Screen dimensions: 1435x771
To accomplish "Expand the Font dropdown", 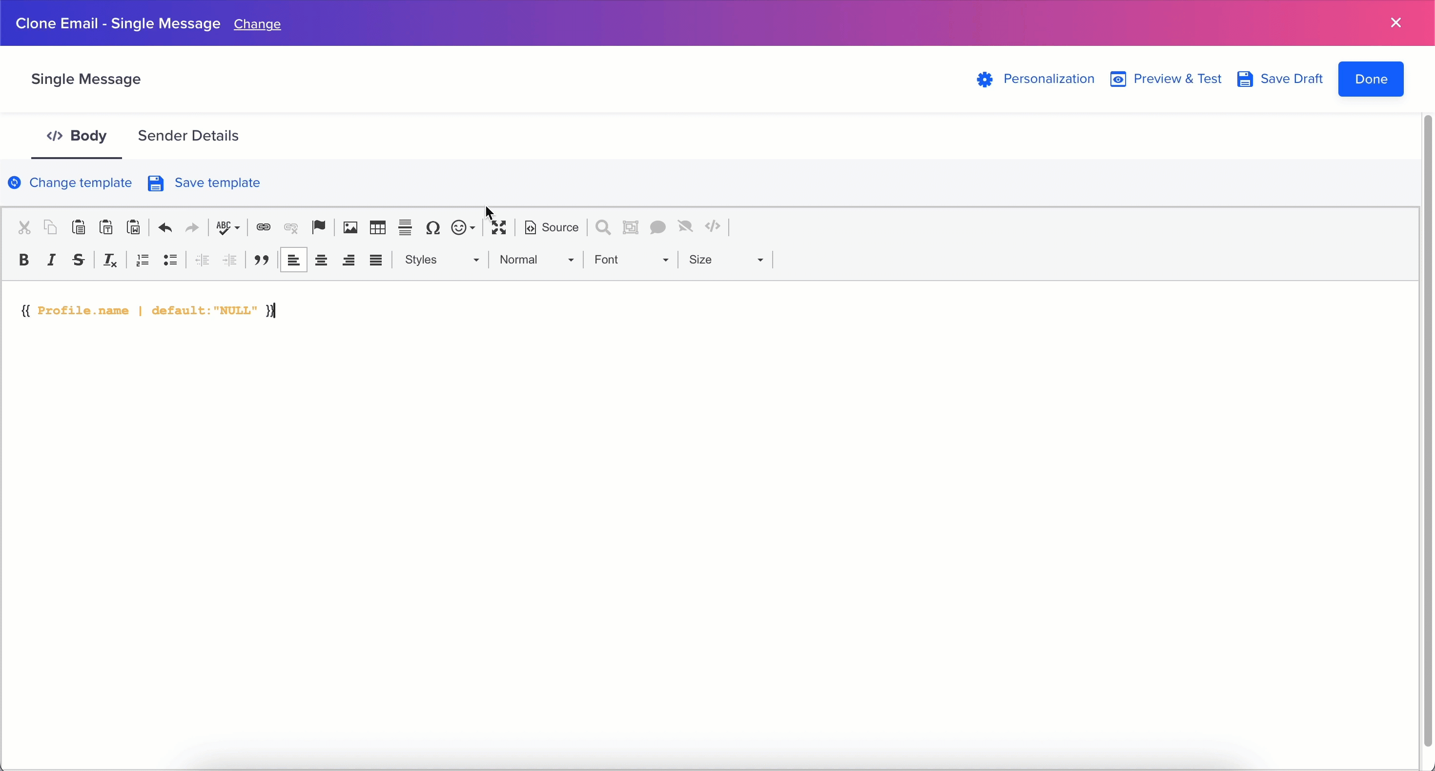I will point(631,260).
